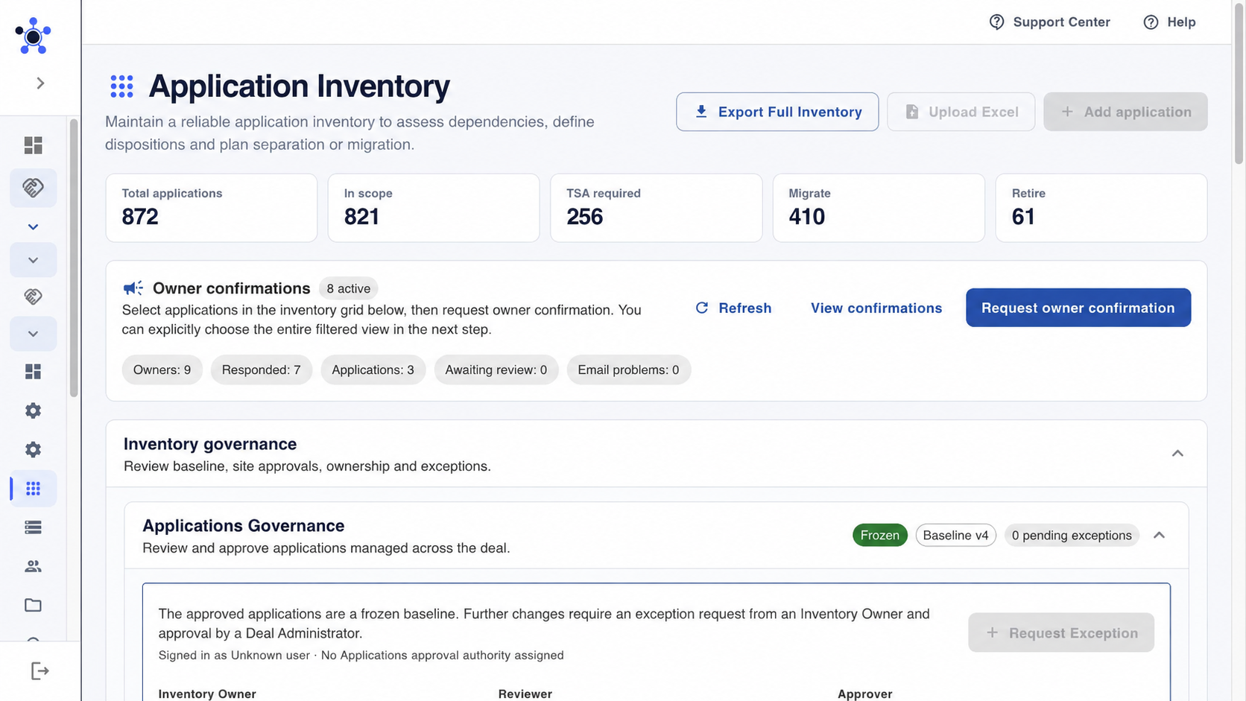This screenshot has width=1246, height=701.
Task: Click the Help question mark icon
Action: point(1151,22)
